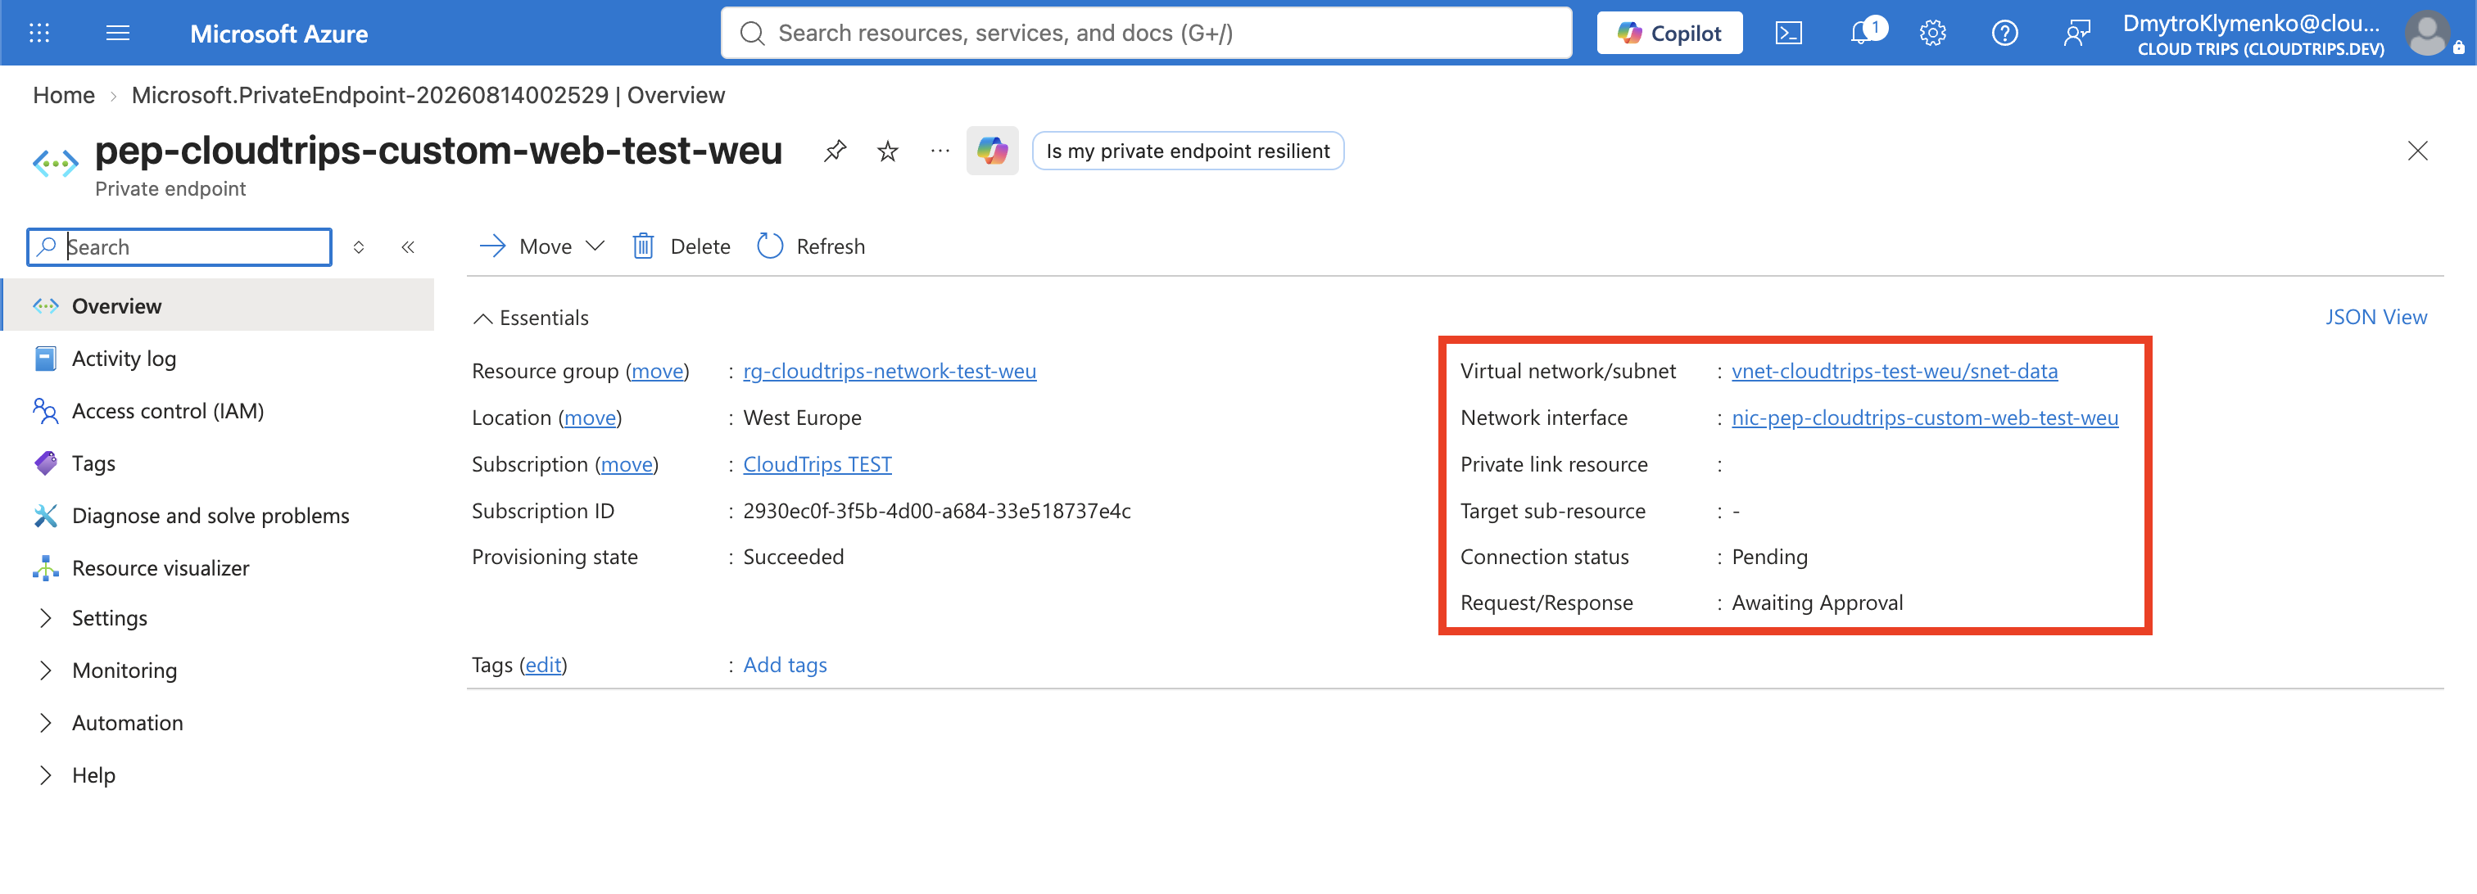This screenshot has width=2477, height=894.
Task: Refresh the overview page
Action: (x=811, y=246)
